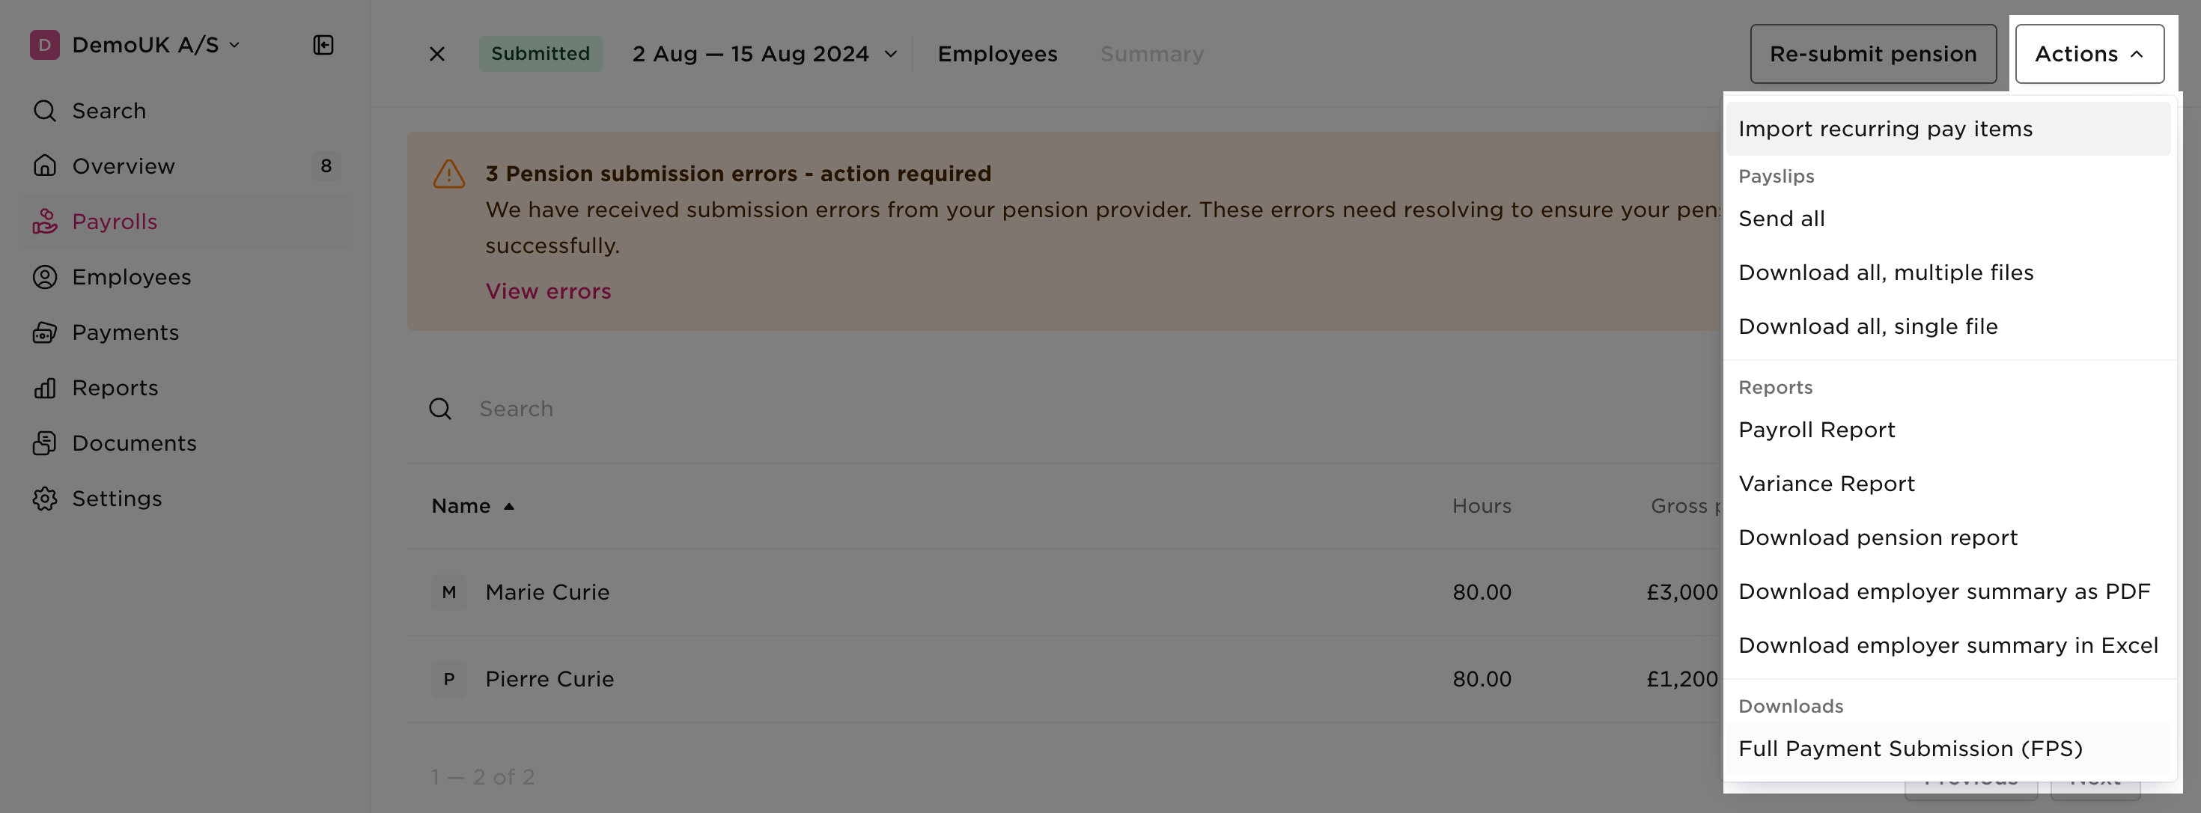Click the Employees person icon
Screen dimensions: 2201x813
pos(44,277)
